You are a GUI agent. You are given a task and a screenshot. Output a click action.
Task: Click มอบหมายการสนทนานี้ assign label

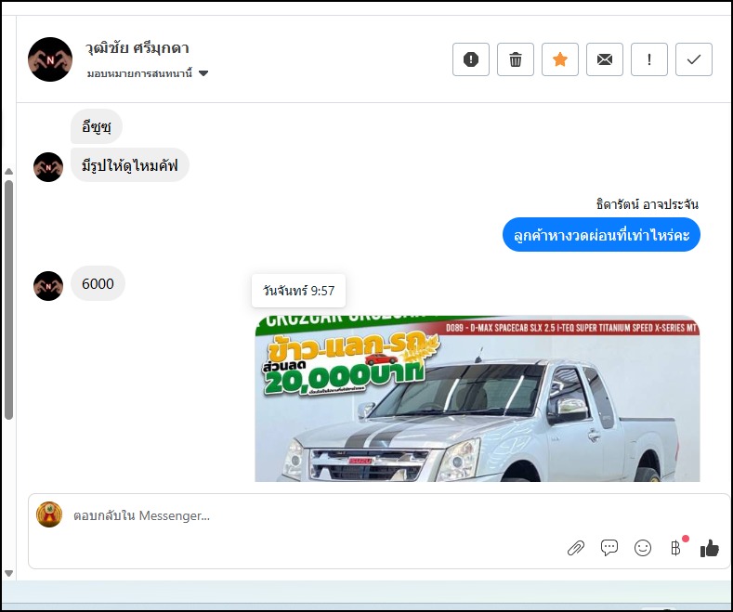pos(139,73)
